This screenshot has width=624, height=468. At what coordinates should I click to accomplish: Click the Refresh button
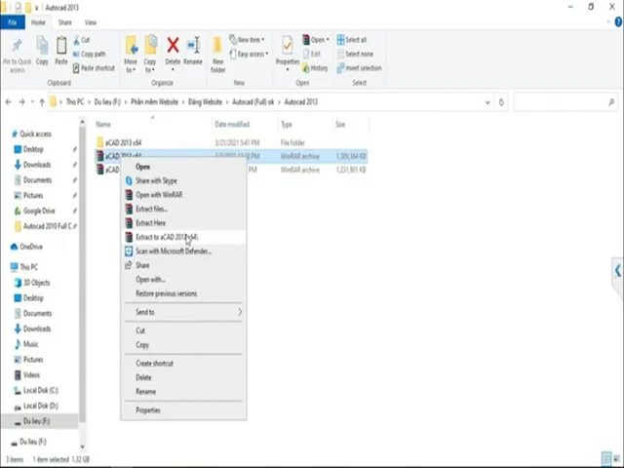(x=501, y=102)
